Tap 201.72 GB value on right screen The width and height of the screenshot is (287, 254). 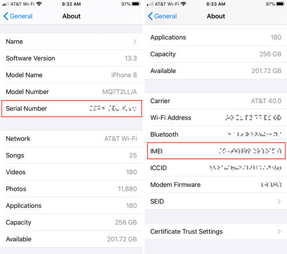[x=266, y=71]
